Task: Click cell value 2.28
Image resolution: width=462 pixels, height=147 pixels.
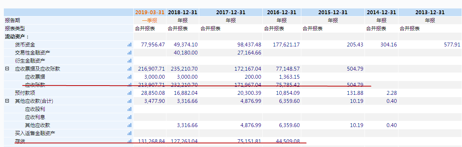Action: pos(391,93)
